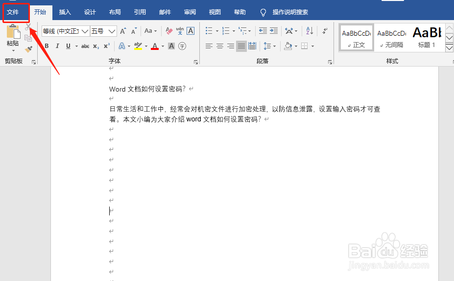The image size is (454, 281).
Task: Click the decrease indent icon
Action: [263, 31]
